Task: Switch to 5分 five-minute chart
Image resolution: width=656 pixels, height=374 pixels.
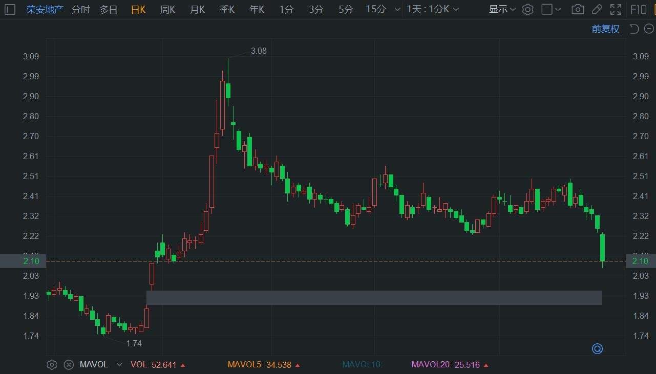Action: (346, 9)
